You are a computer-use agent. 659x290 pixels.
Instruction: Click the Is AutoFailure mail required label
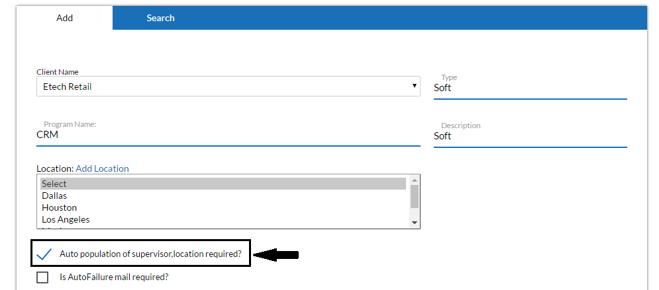115,277
